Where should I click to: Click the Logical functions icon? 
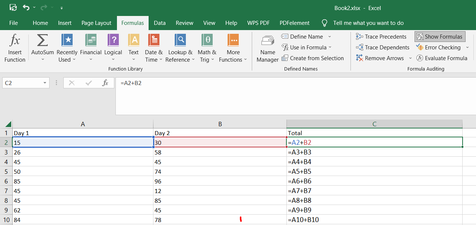pos(113,48)
